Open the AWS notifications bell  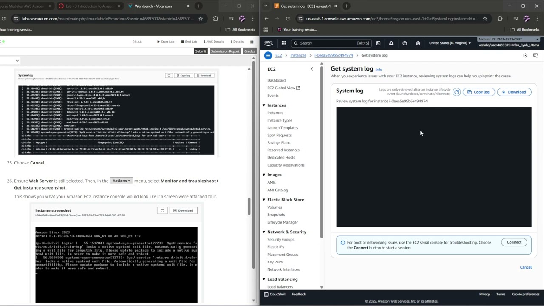coord(391,43)
